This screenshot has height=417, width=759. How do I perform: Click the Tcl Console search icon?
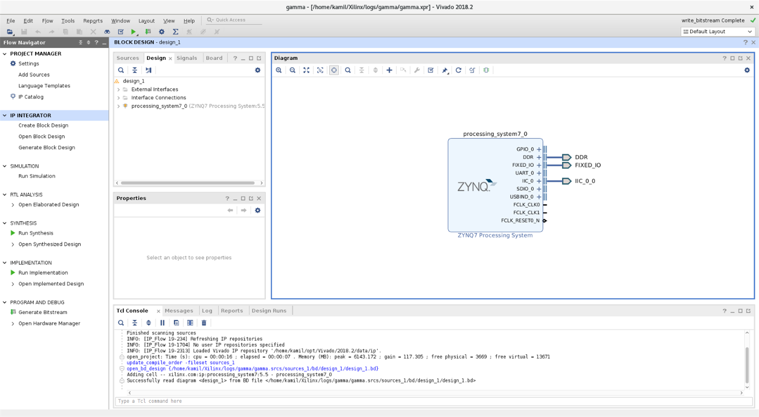click(121, 323)
